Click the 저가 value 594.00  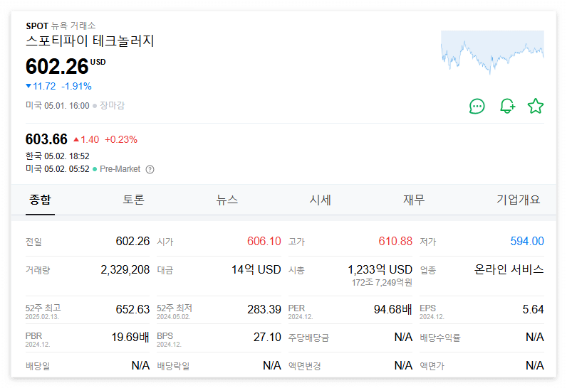pos(527,241)
